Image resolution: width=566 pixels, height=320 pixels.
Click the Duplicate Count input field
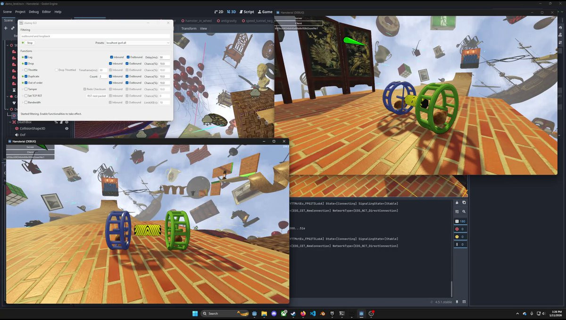[x=103, y=76]
